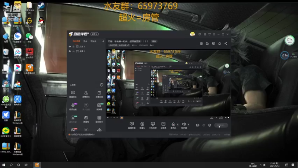Open 主播任务 tool in toolbox
The image size is (298, 168).
point(99,94)
